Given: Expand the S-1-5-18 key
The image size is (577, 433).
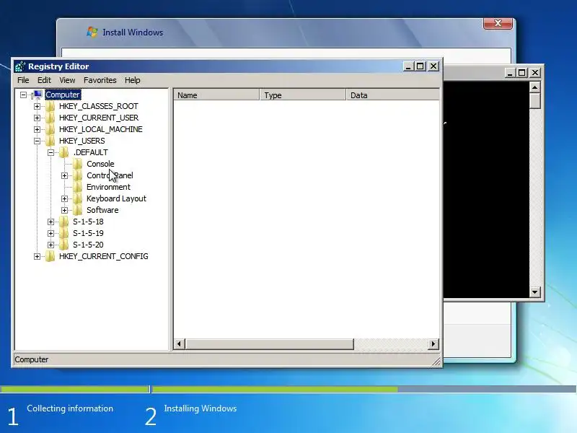Looking at the screenshot, I should [x=50, y=222].
